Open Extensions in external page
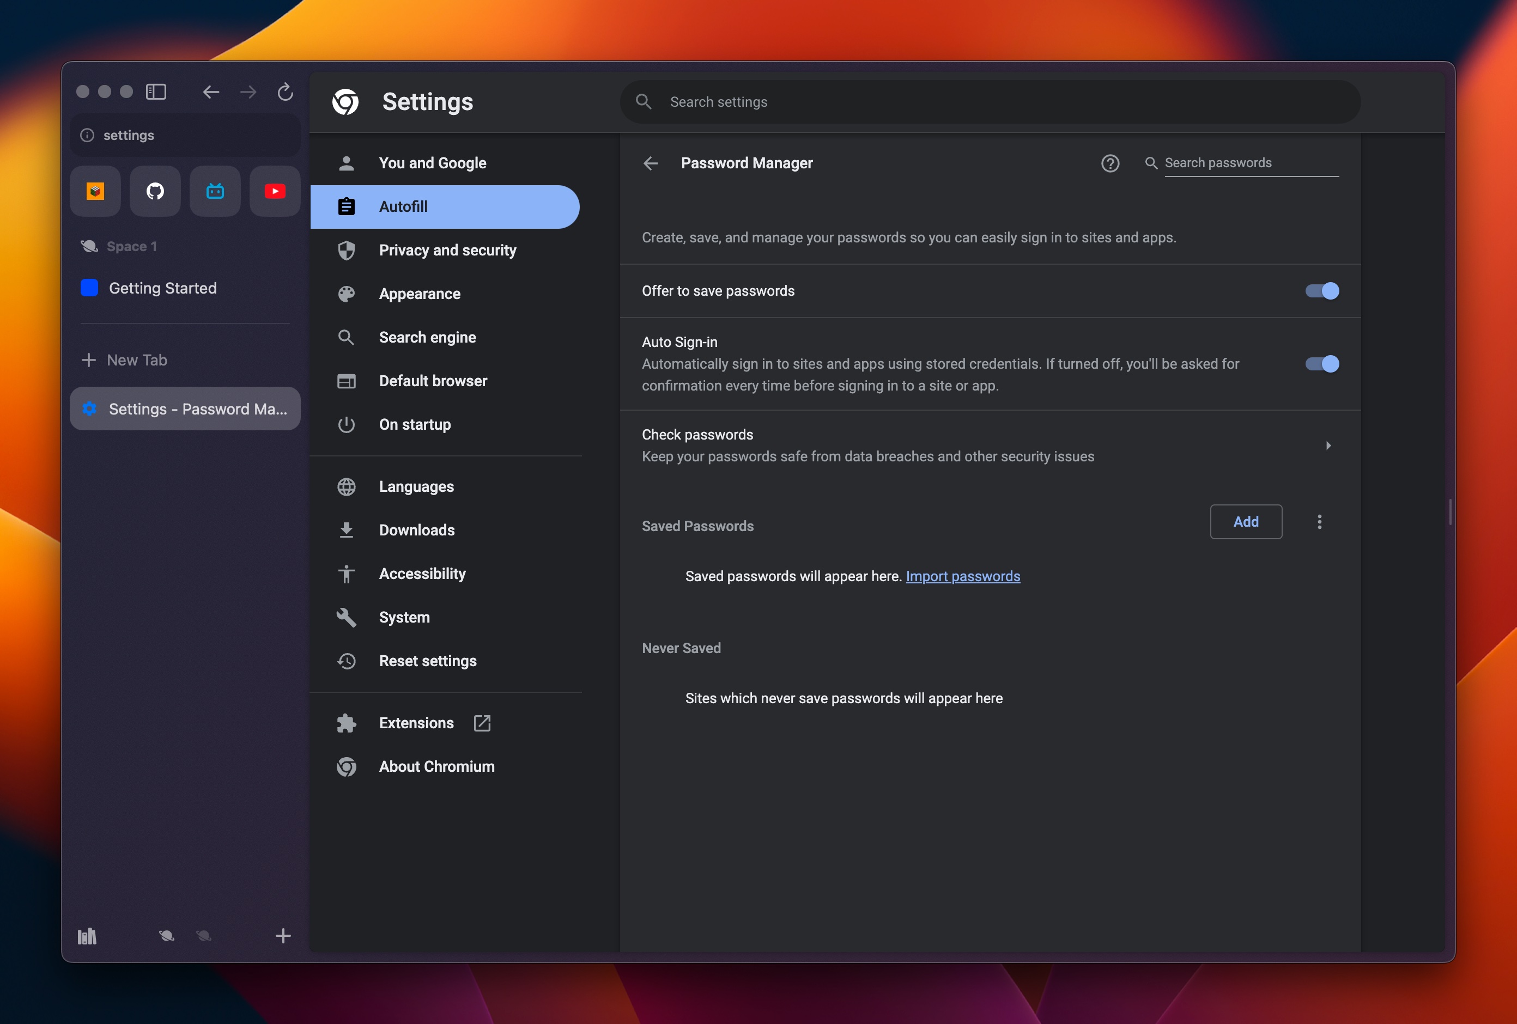The height and width of the screenshot is (1024, 1517). [x=482, y=723]
